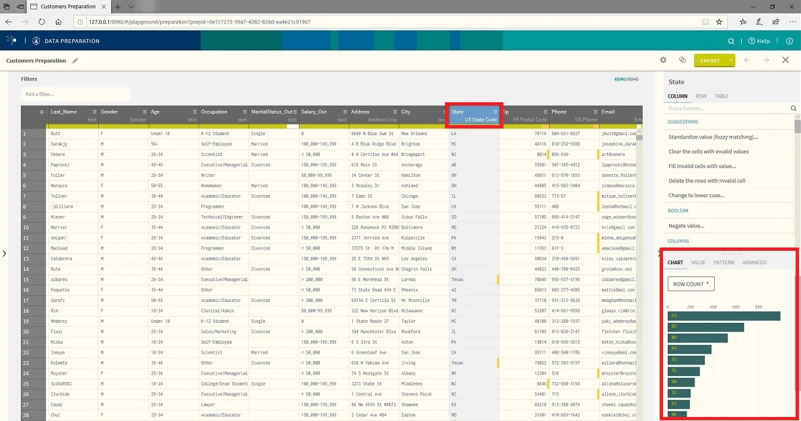Click the functions list scrollbar thumb
The image size is (801, 421).
pyautogui.click(x=798, y=125)
